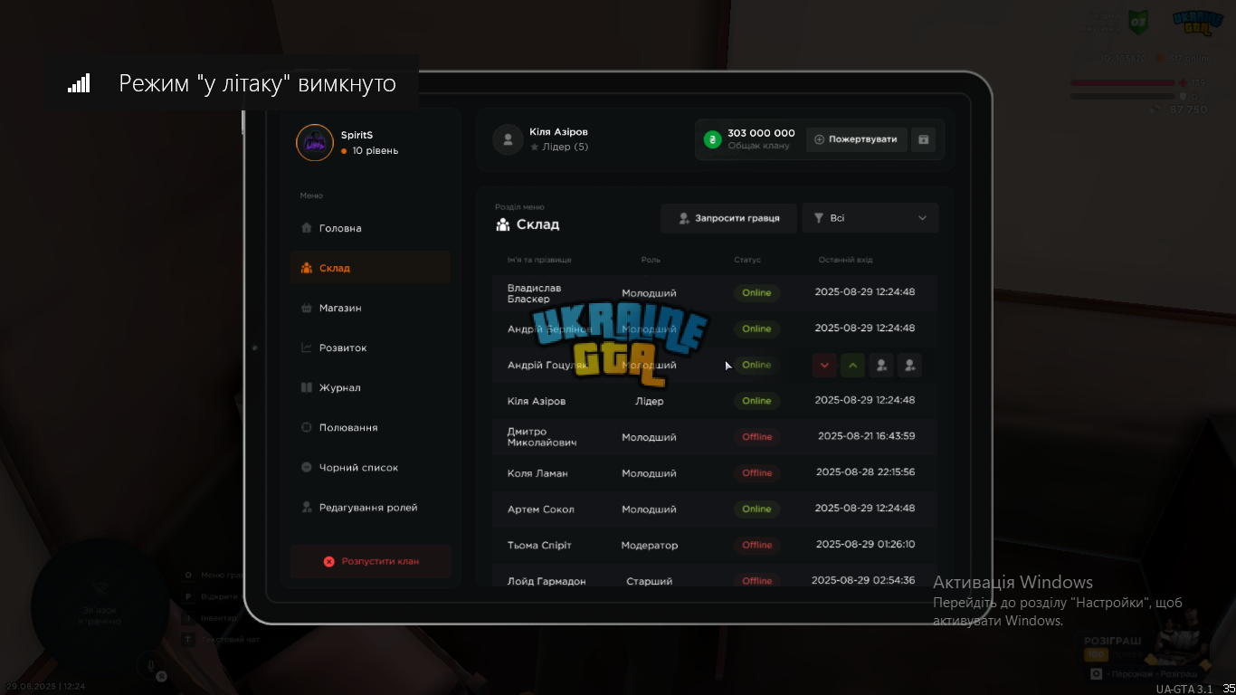1236x695 pixels.
Task: Click the Online badge of Артем Сокол
Action: click(756, 509)
